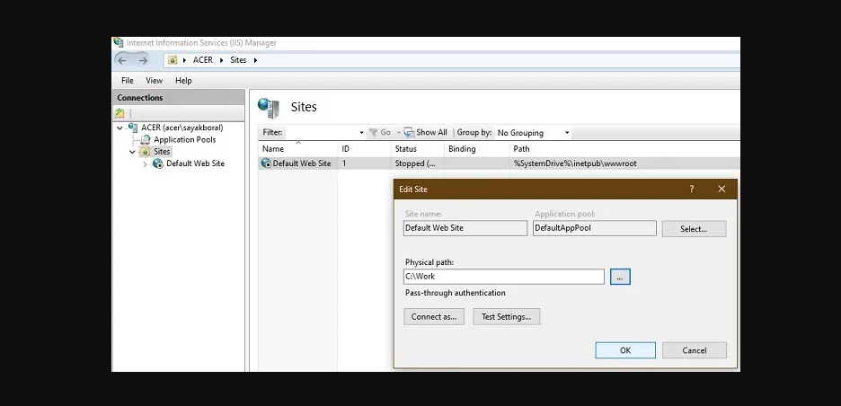Open the Filter dropdown arrow
Screen dimensions: 841x406
(x=361, y=132)
